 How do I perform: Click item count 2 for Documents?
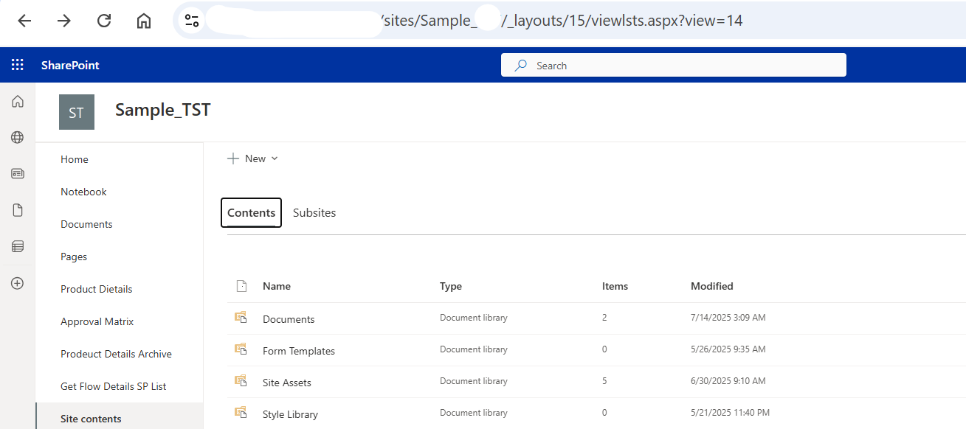[x=604, y=318]
